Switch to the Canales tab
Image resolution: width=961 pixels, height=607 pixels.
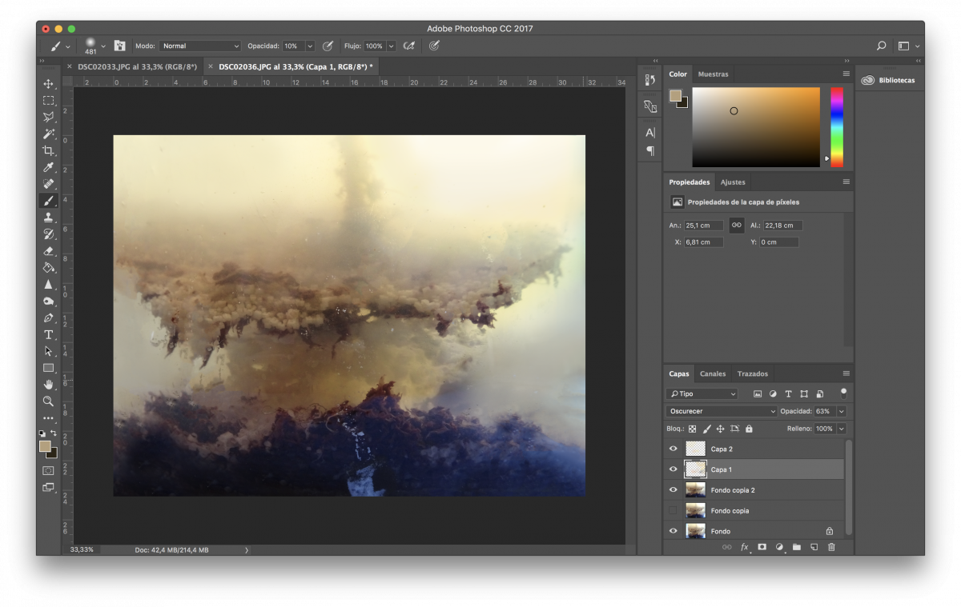click(712, 373)
